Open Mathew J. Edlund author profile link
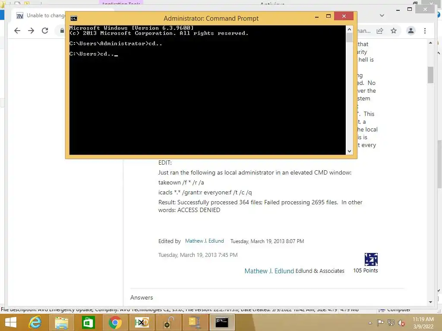This screenshot has height=331, width=442. 269,271
